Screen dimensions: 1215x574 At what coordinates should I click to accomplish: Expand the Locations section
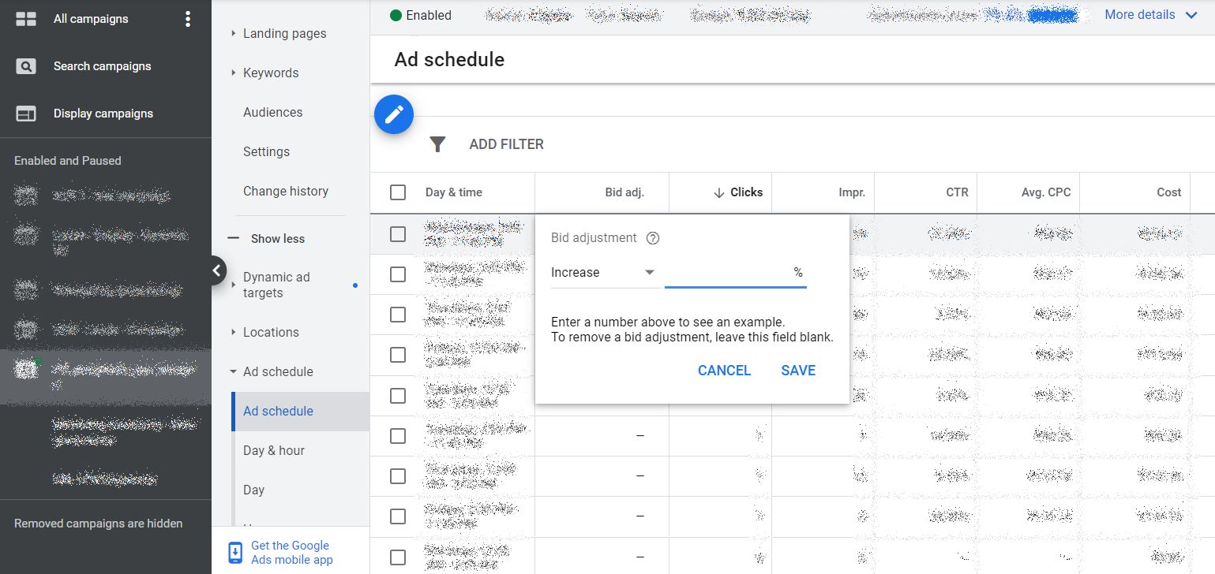tap(272, 332)
